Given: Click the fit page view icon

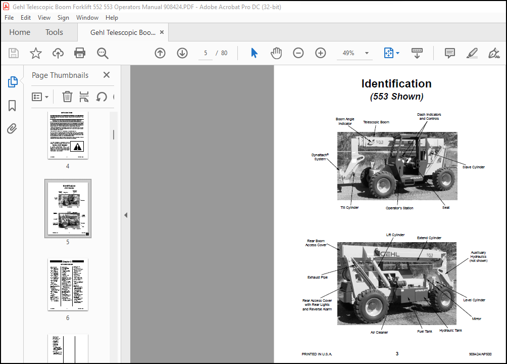Looking at the screenshot, I should tap(389, 53).
